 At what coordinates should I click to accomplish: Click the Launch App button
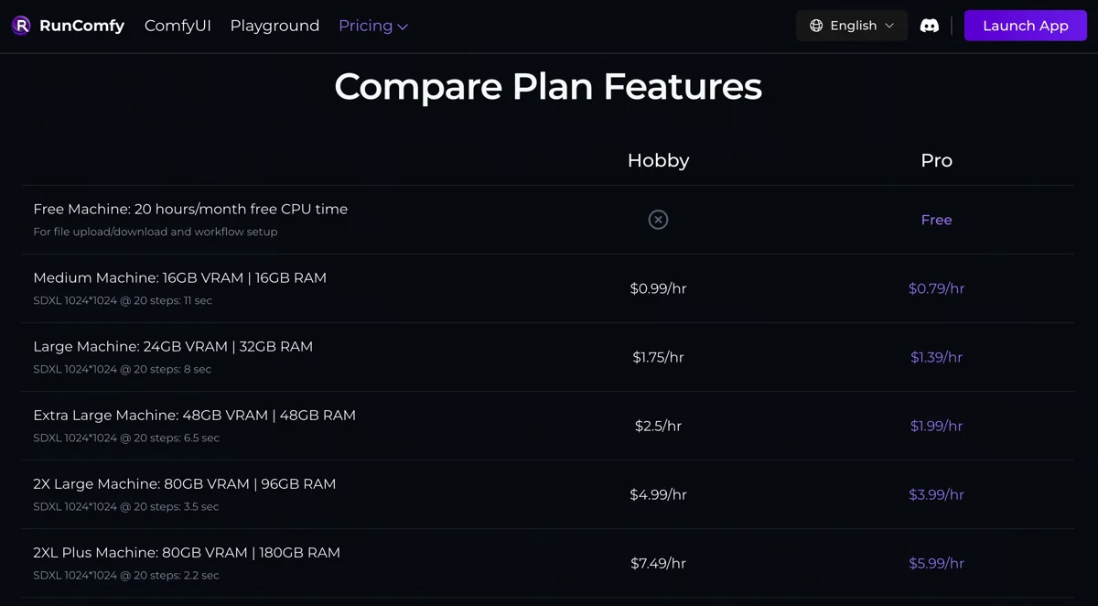1026,26
